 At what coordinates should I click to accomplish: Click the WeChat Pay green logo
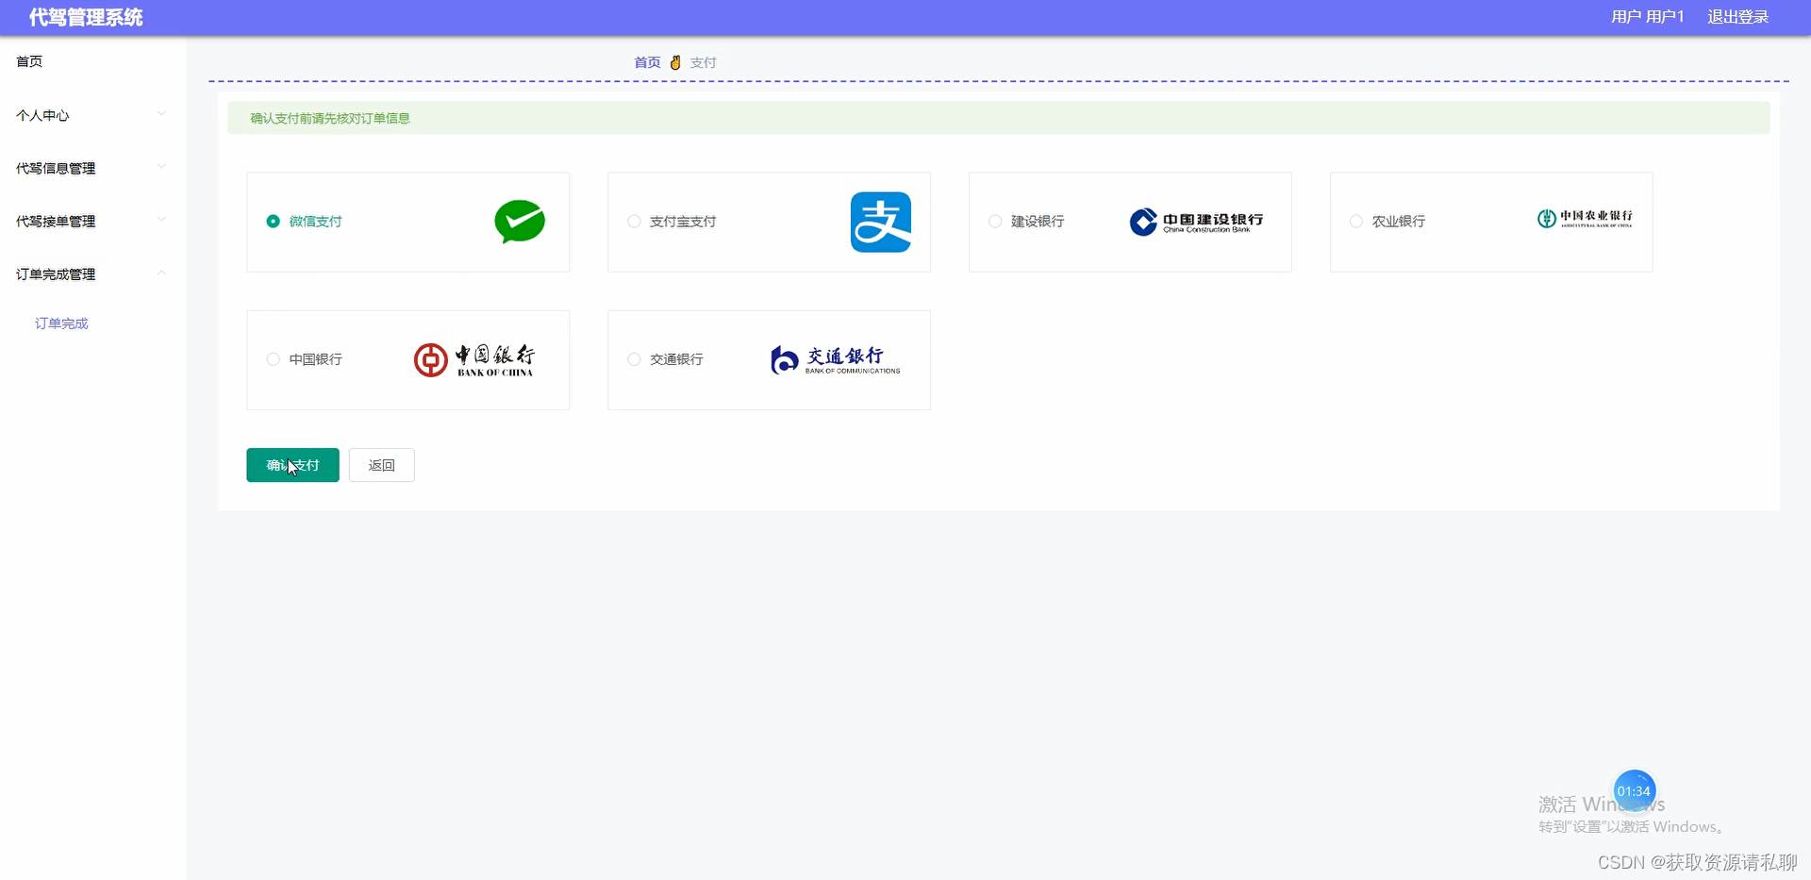[x=520, y=222]
